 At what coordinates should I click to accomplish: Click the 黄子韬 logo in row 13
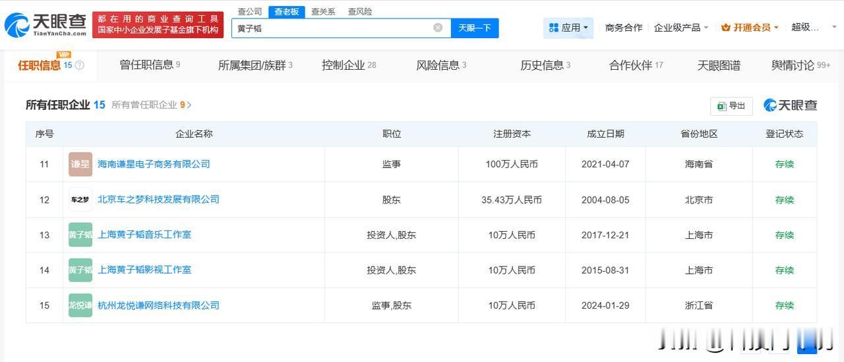(80, 234)
